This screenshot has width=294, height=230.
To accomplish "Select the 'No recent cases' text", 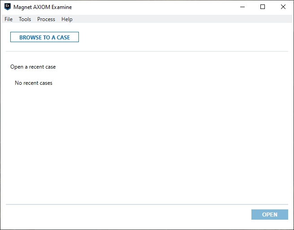I will (x=34, y=83).
